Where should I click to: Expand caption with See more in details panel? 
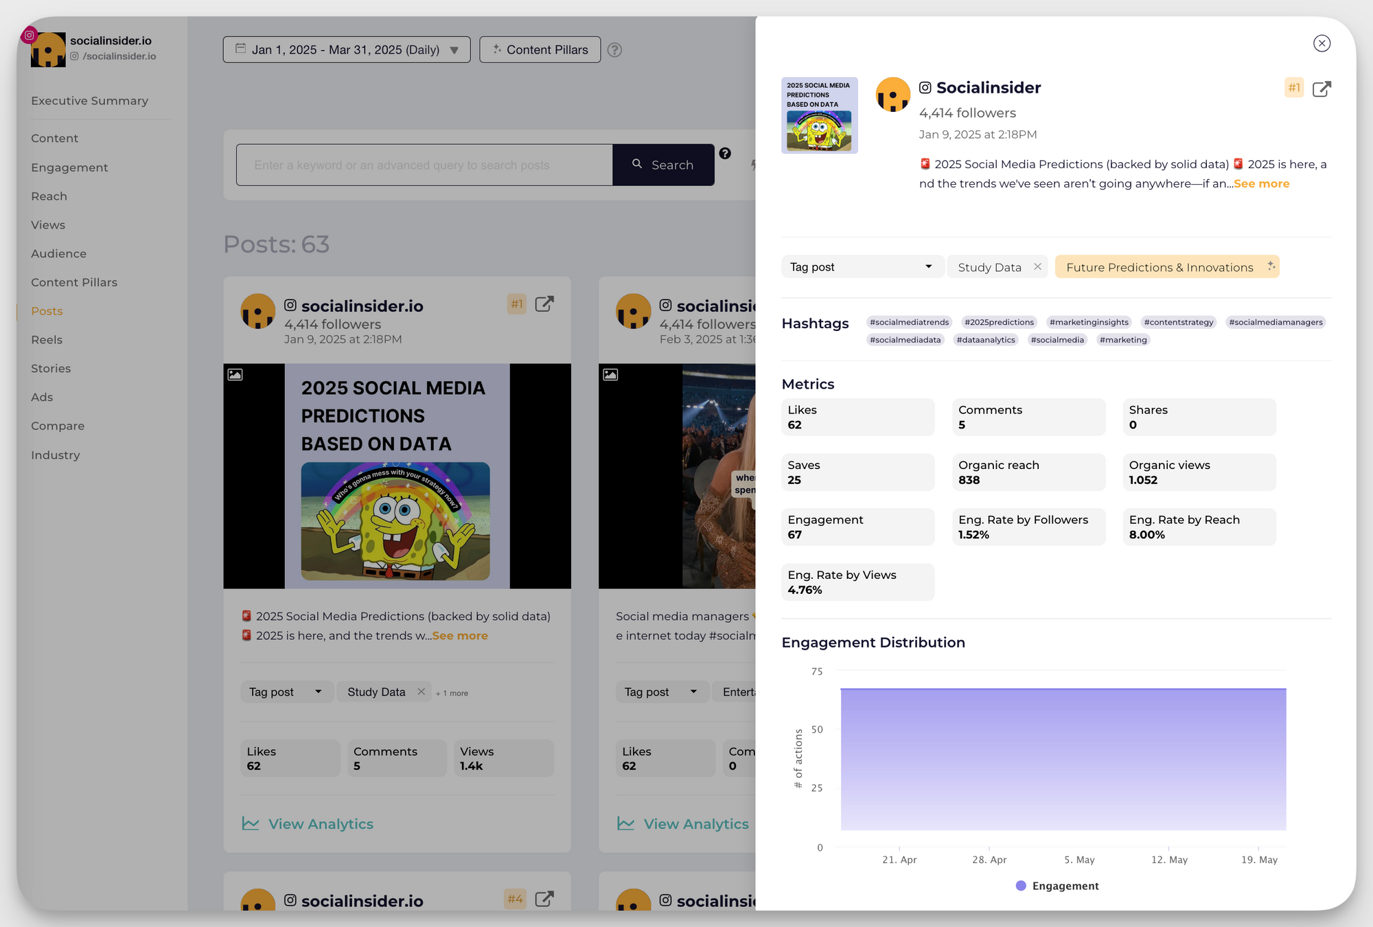coord(1261,183)
